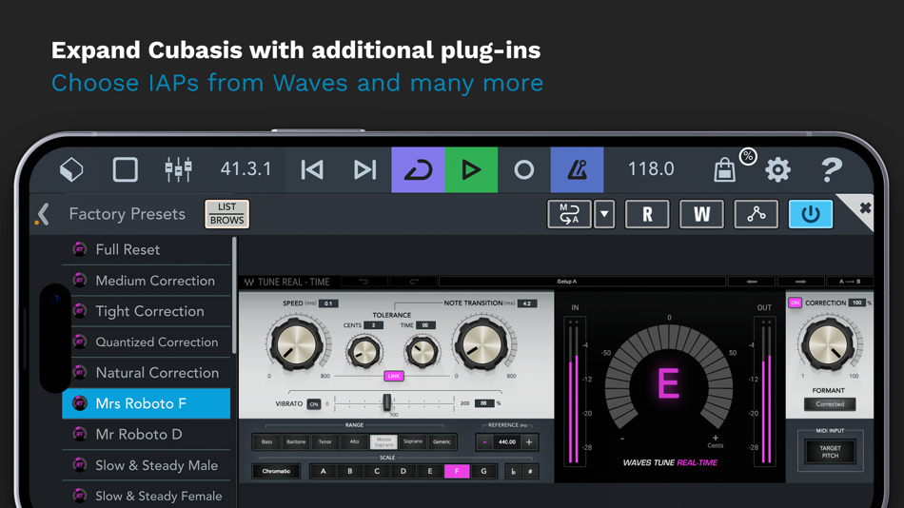The height and width of the screenshot is (508, 904).
Task: Click the plug-in undo arrow
Action: [x=364, y=282]
